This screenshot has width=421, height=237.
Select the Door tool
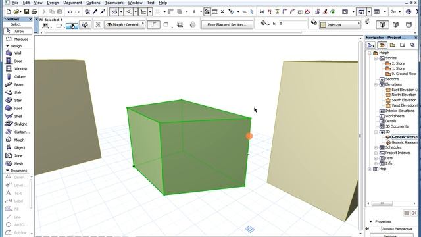coord(18,61)
